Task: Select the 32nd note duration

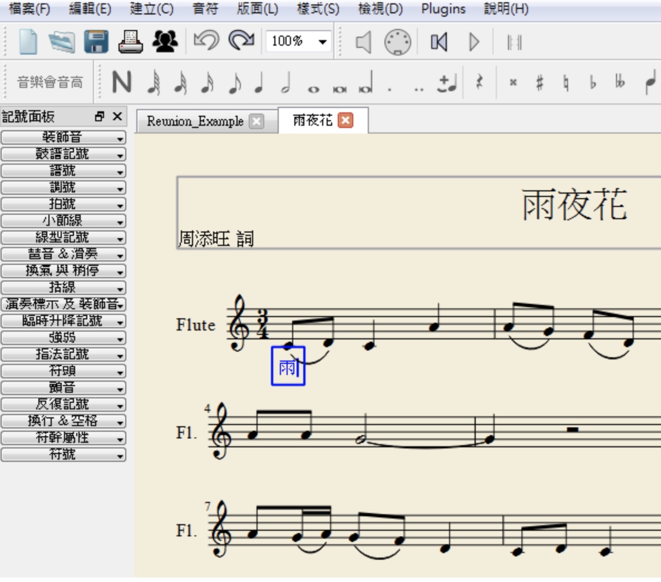Action: tap(181, 82)
